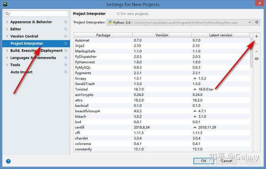Select the constantly package row

coord(162,149)
